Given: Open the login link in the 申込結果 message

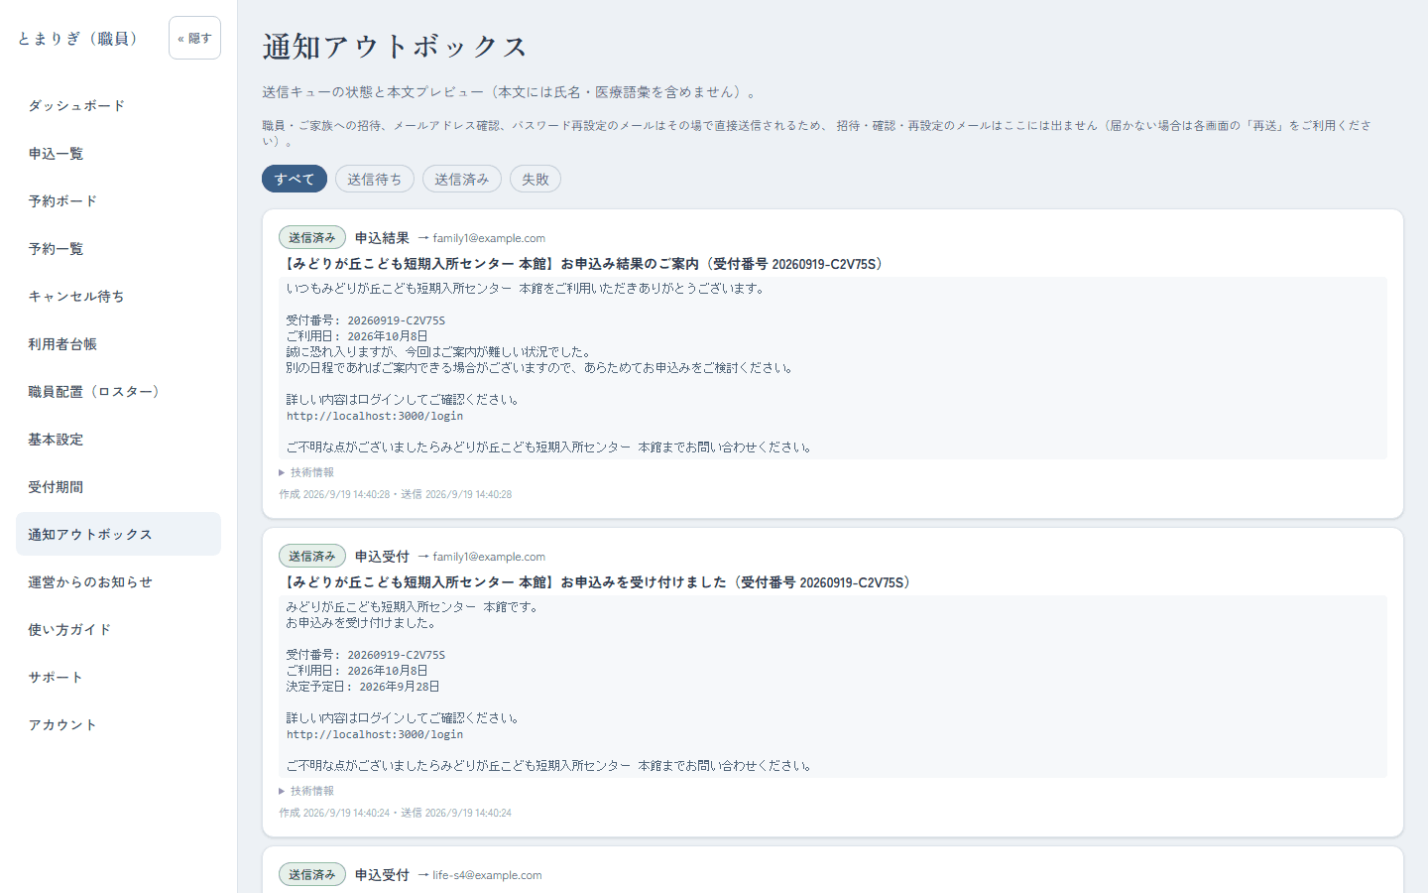Looking at the screenshot, I should point(375,416).
